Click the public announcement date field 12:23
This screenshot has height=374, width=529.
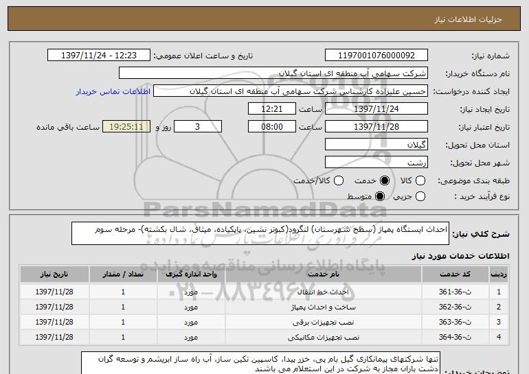99,56
